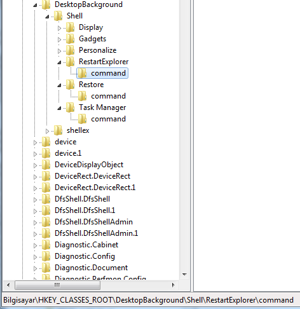Expand the Diagnostic.Document key

coord(35,268)
